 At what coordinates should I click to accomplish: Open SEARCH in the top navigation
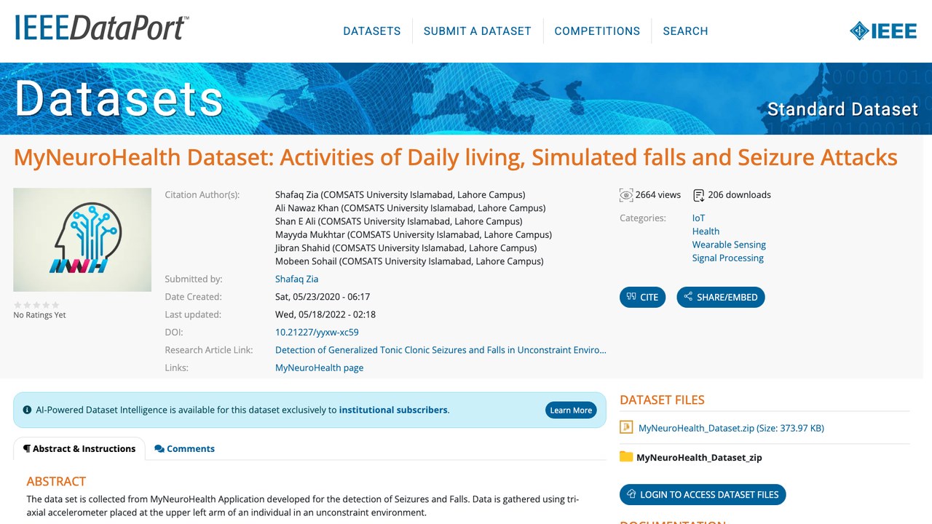coord(685,31)
